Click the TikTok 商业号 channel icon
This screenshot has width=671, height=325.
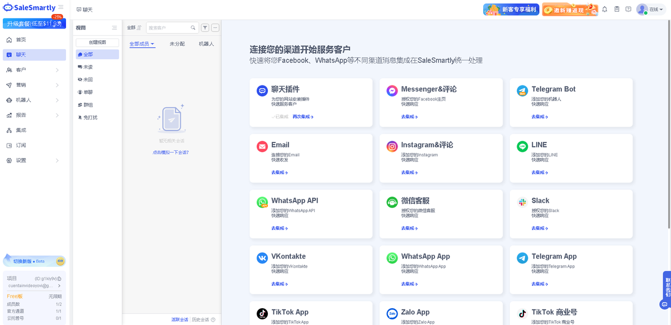click(522, 314)
